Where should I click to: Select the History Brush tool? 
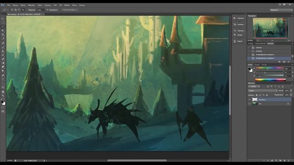[x=3, y=55]
